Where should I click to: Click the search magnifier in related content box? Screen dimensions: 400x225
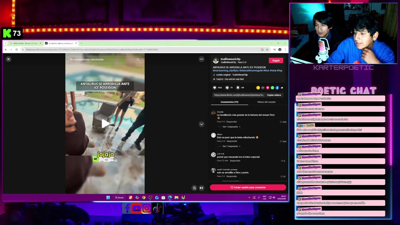pos(138,59)
